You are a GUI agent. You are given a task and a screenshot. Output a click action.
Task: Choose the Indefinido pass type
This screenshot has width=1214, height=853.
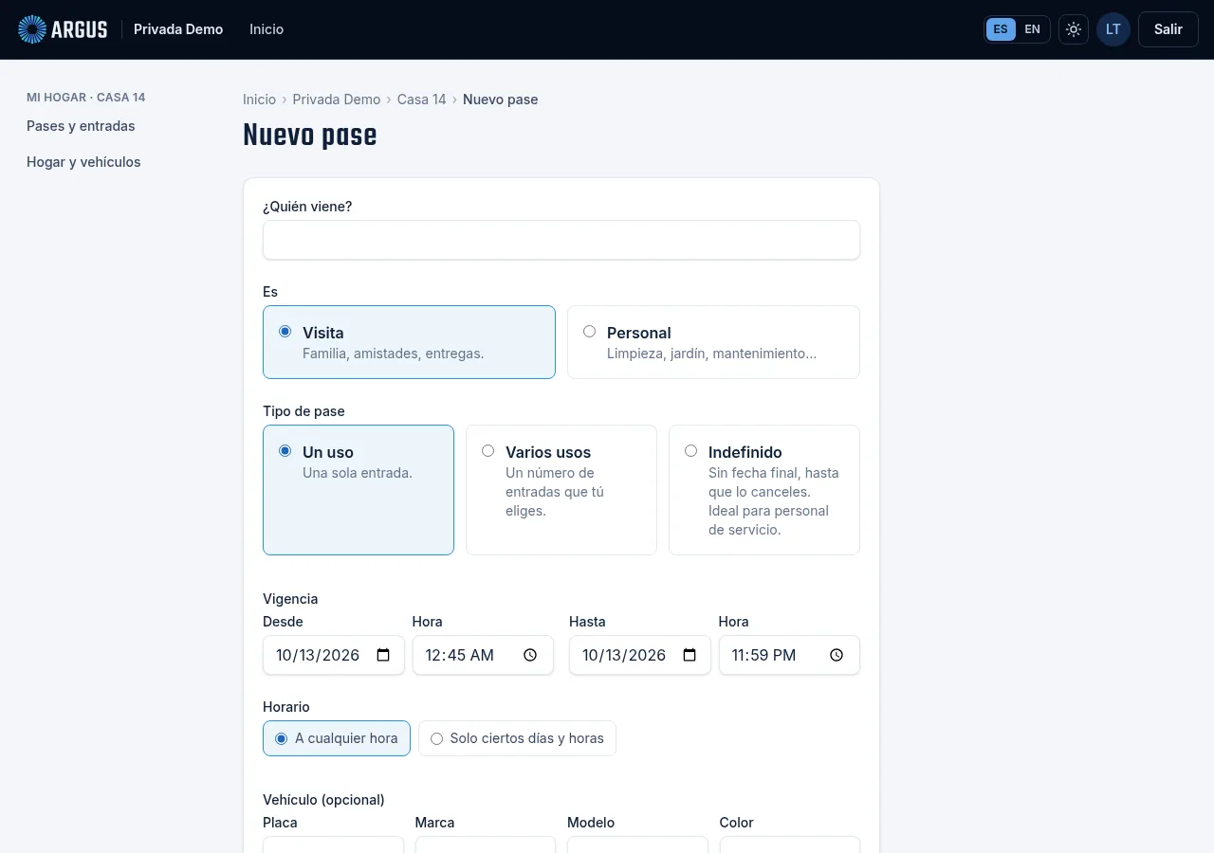(764, 490)
